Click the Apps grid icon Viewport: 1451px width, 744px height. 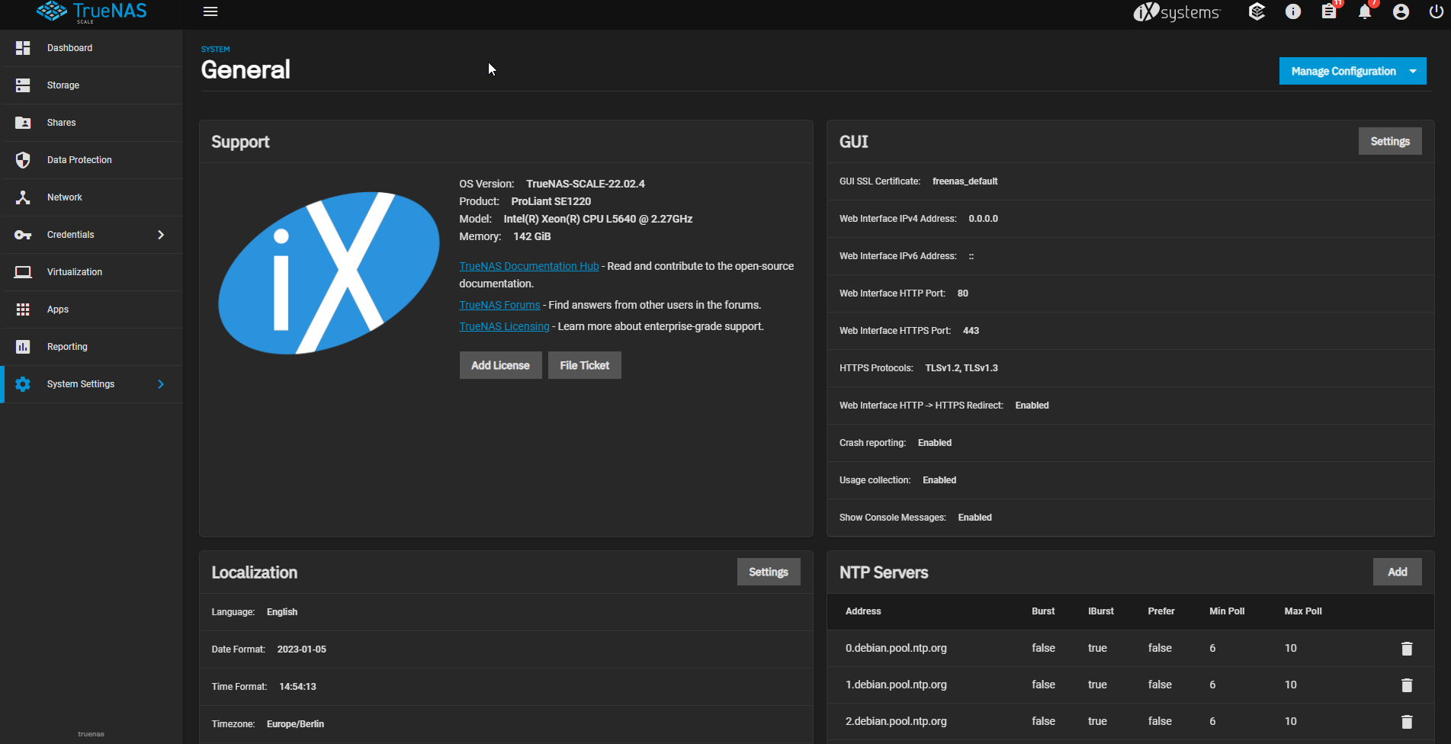tap(23, 309)
